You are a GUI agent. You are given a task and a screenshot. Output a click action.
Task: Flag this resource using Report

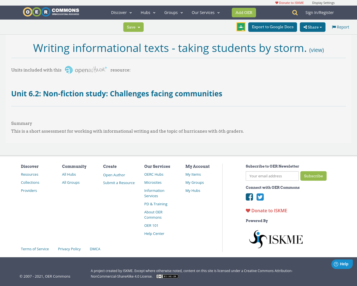[340, 27]
